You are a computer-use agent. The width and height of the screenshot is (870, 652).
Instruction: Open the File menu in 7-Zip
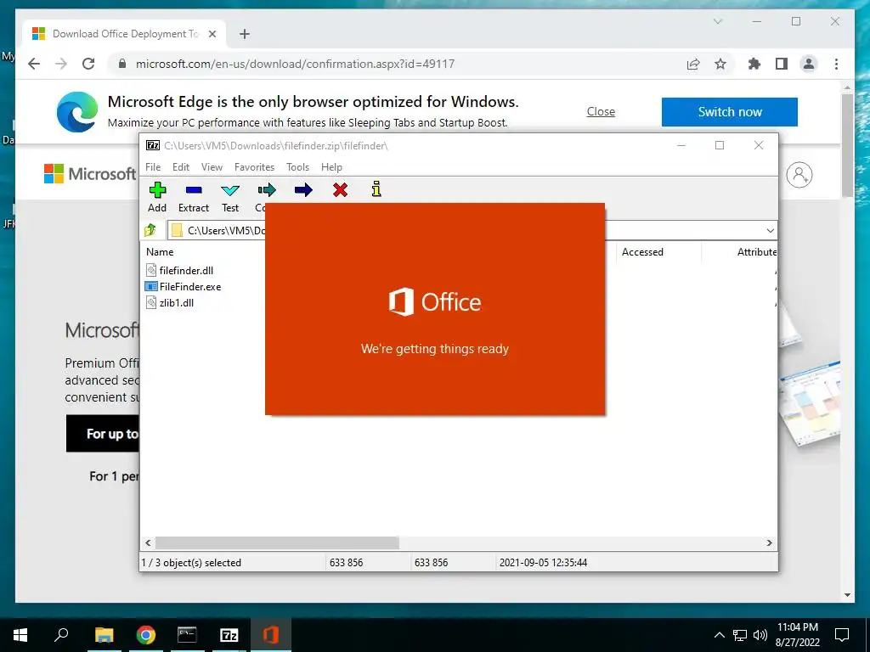(153, 167)
